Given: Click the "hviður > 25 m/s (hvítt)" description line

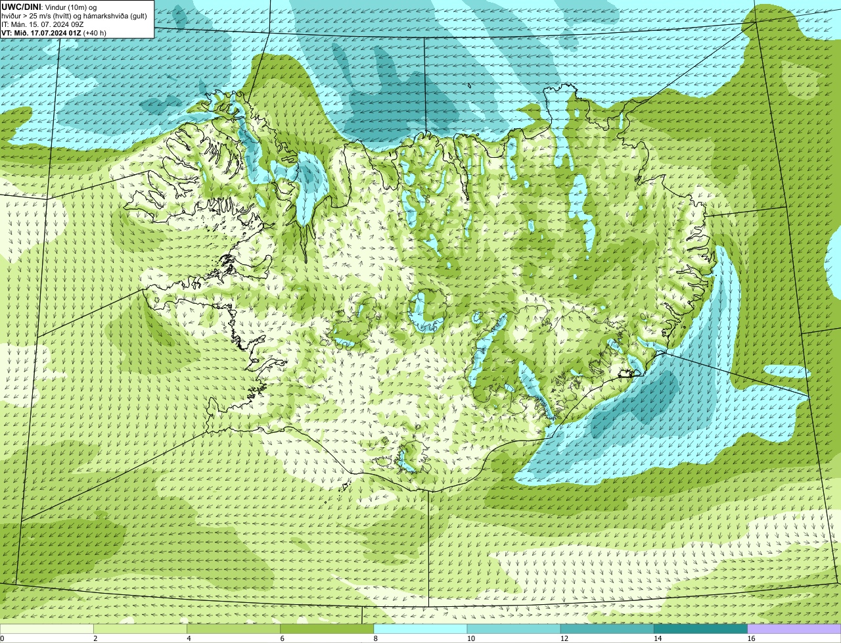Looking at the screenshot, I should tap(74, 15).
